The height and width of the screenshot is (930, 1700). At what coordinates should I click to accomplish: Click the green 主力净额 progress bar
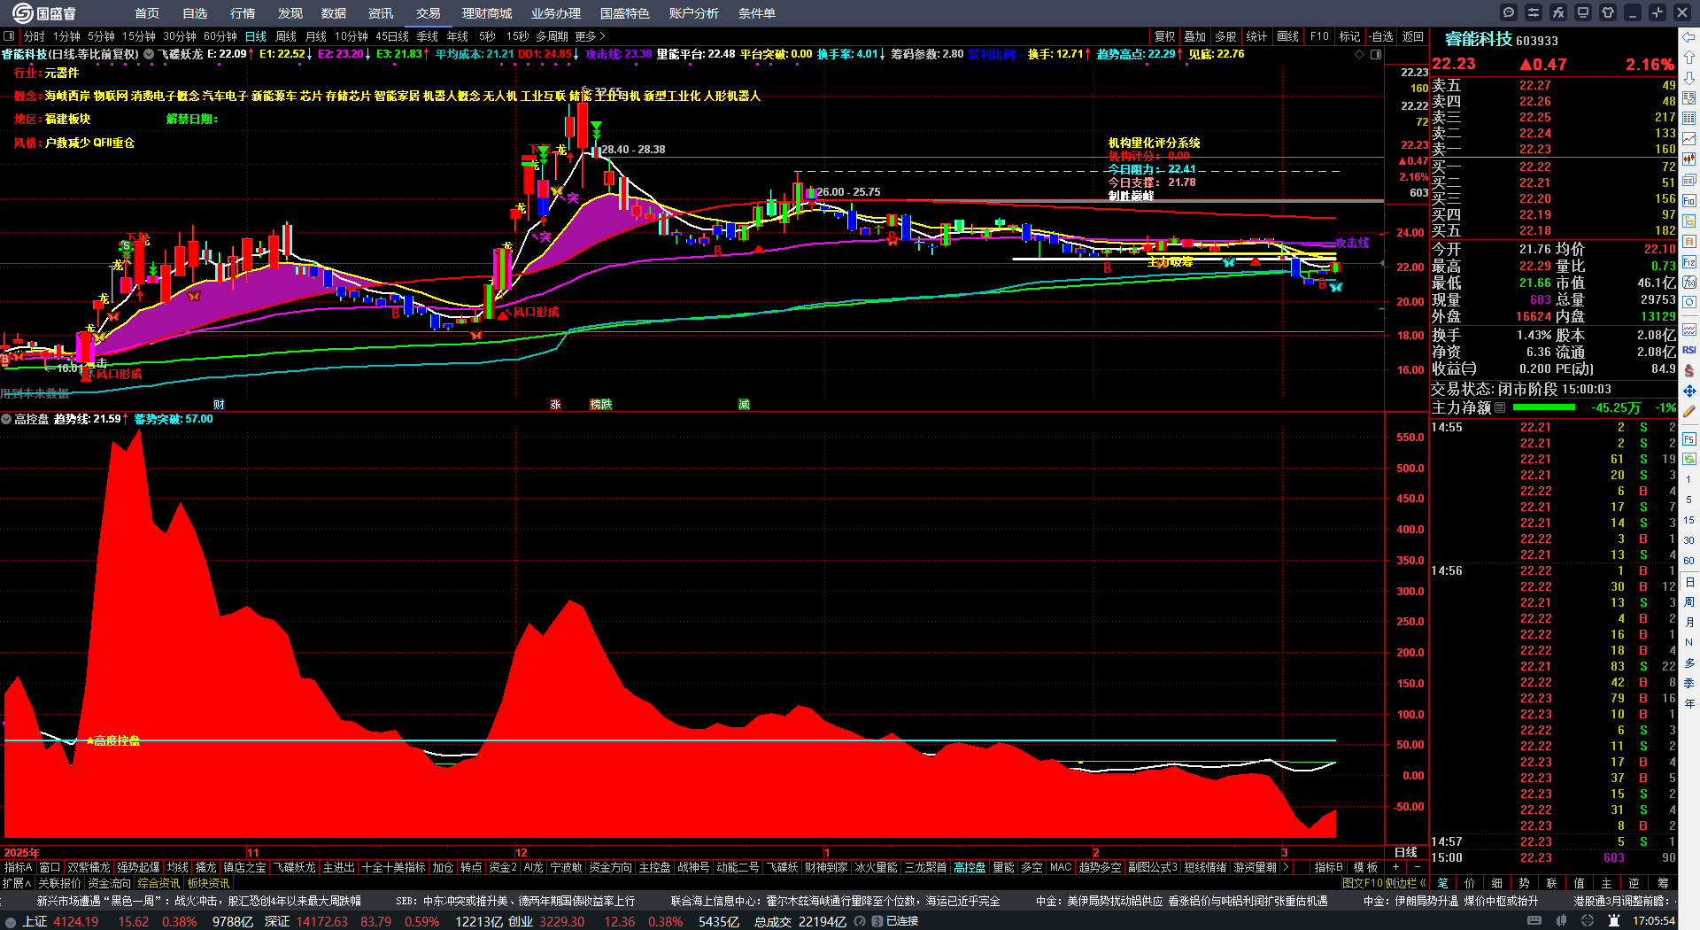[x=1544, y=407]
